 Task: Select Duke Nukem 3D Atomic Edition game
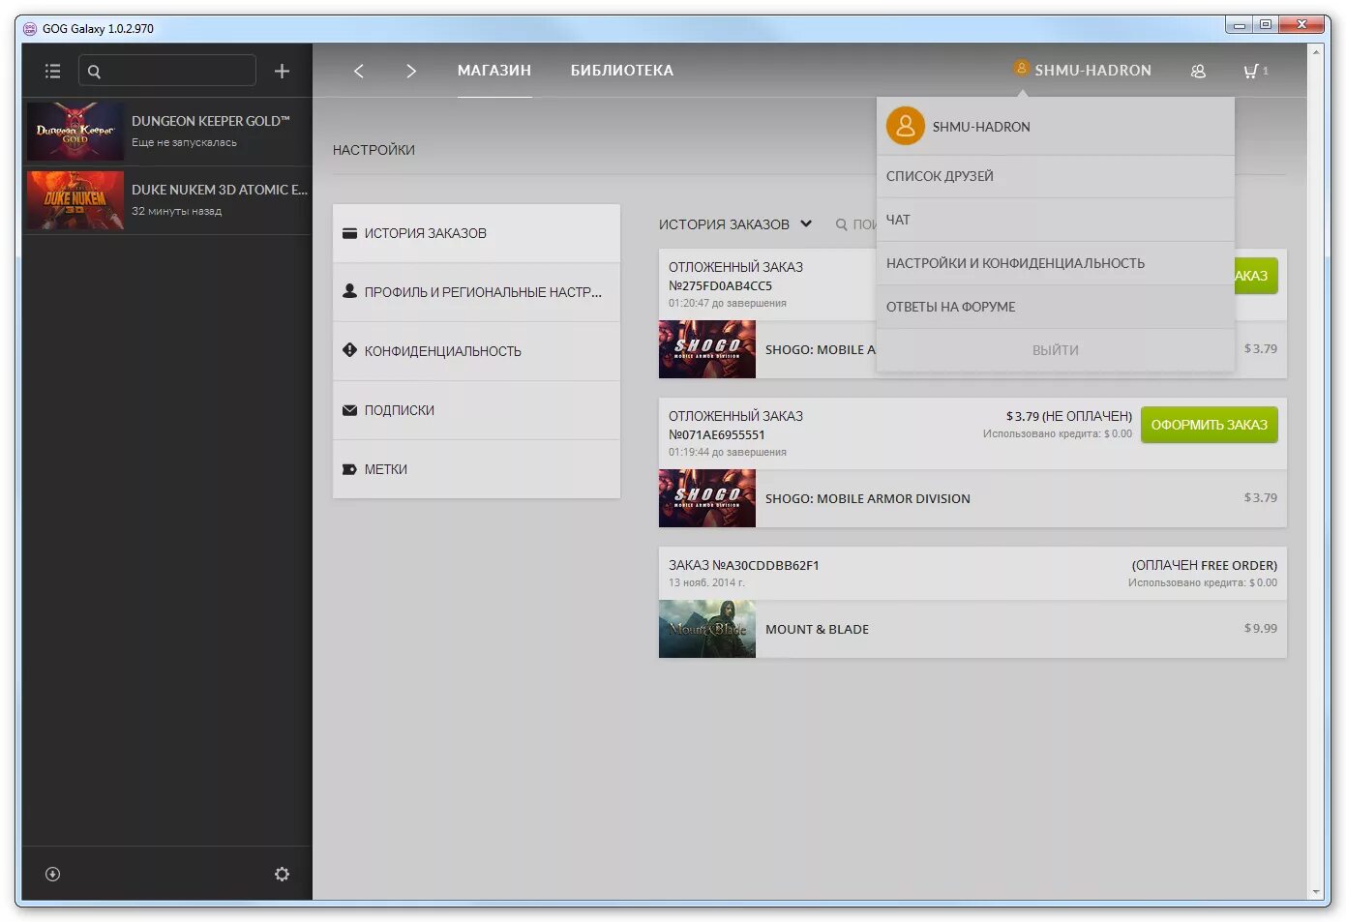pyautogui.click(x=167, y=200)
